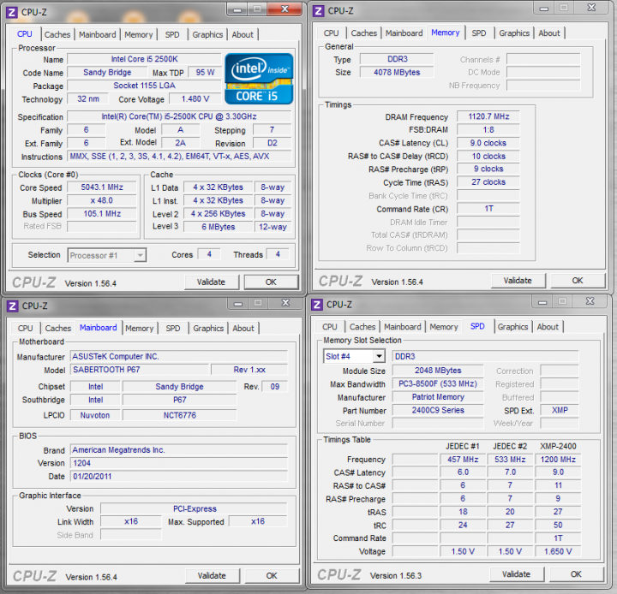Screen dimensions: 617x594
Task: Click the CPU-Z logo icon in the SPD window title bar
Action: (x=317, y=305)
